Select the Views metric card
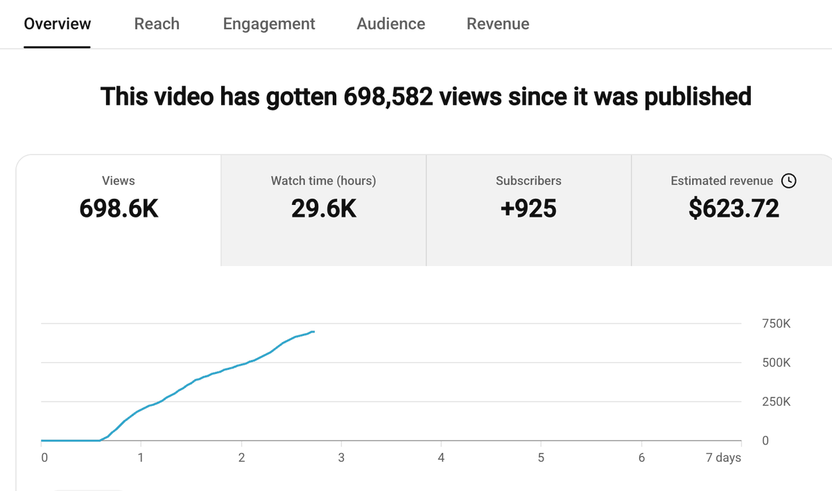The image size is (832, 491). pyautogui.click(x=119, y=211)
